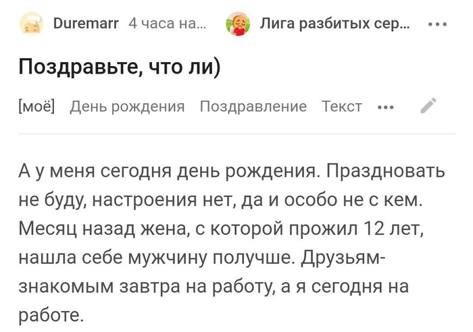
Task: Click the word 'Праздновать' in the post
Action: [386, 172]
